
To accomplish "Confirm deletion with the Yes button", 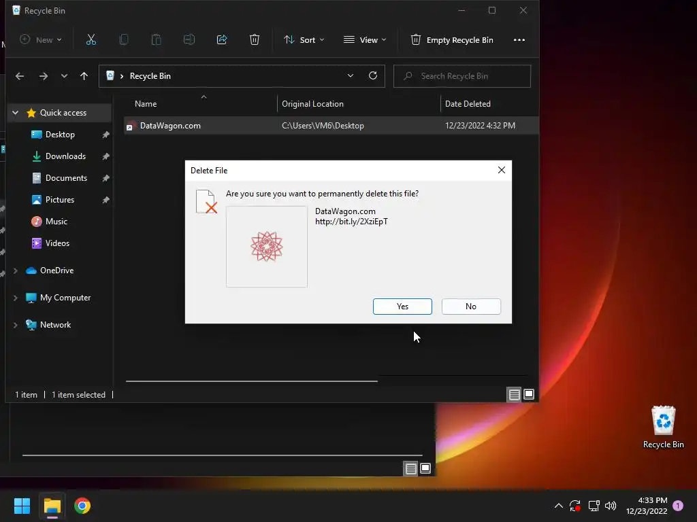I will 402,307.
